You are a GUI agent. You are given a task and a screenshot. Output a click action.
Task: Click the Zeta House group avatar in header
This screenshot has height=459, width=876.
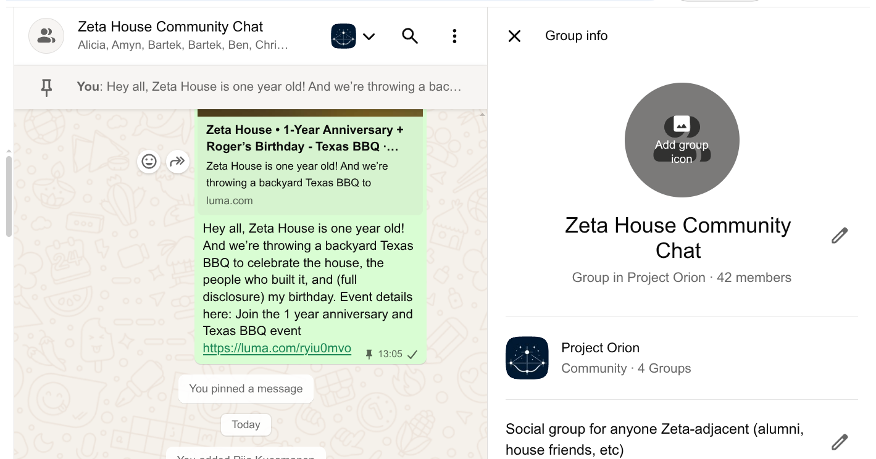(x=46, y=36)
